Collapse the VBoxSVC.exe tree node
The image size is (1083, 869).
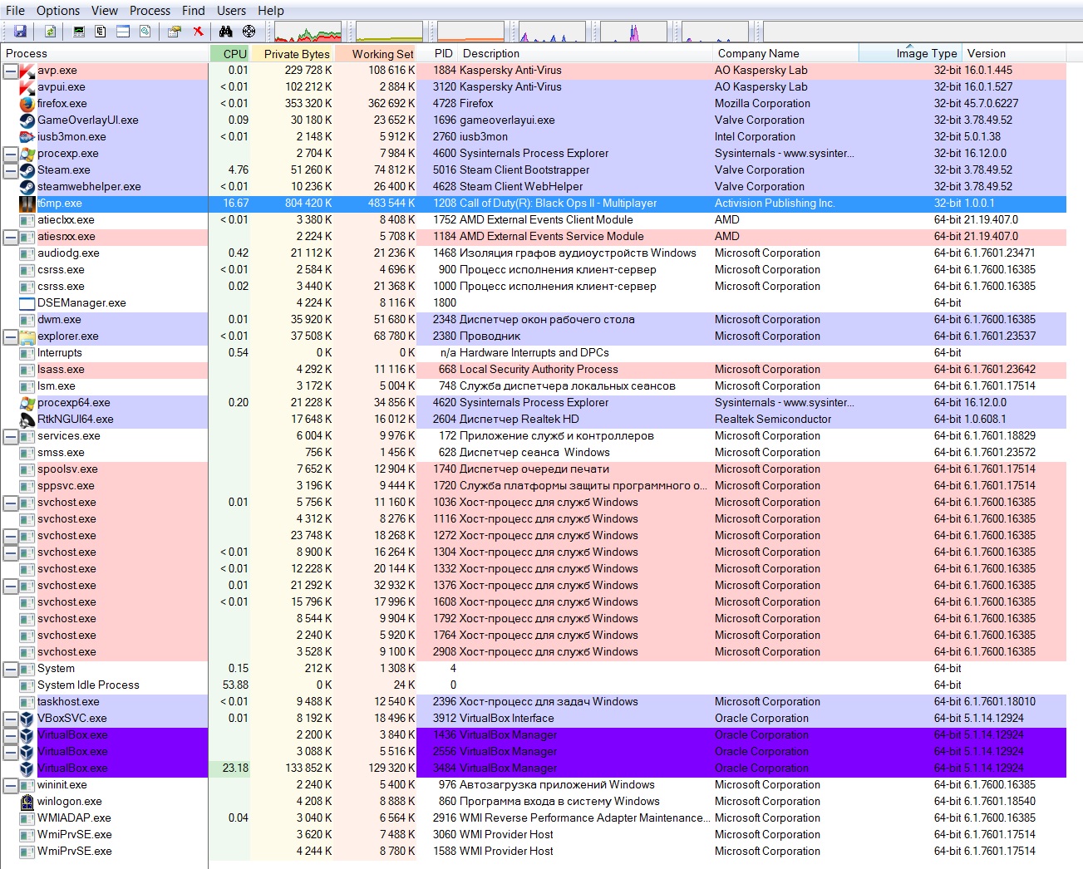tap(10, 719)
